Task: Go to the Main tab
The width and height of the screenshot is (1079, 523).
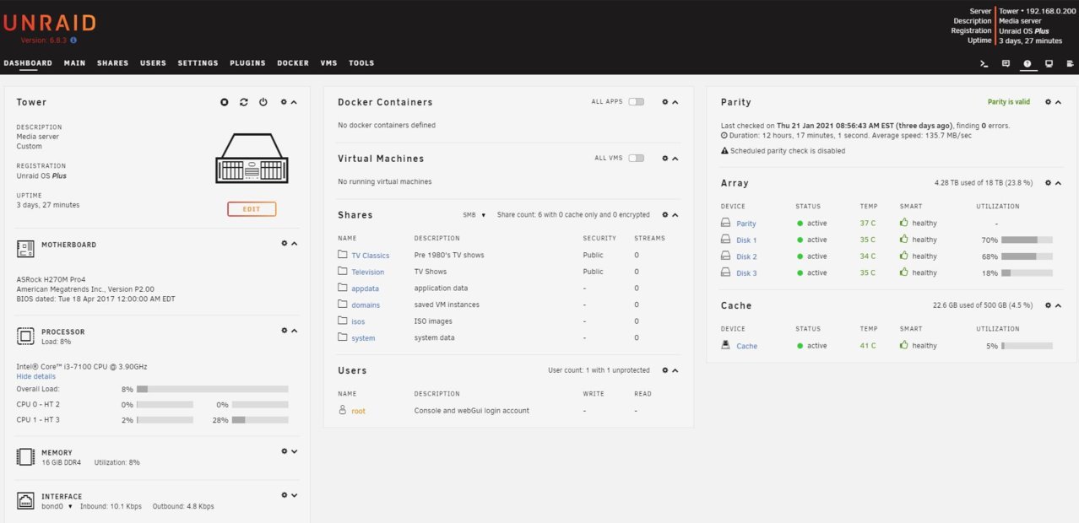Action: 74,63
